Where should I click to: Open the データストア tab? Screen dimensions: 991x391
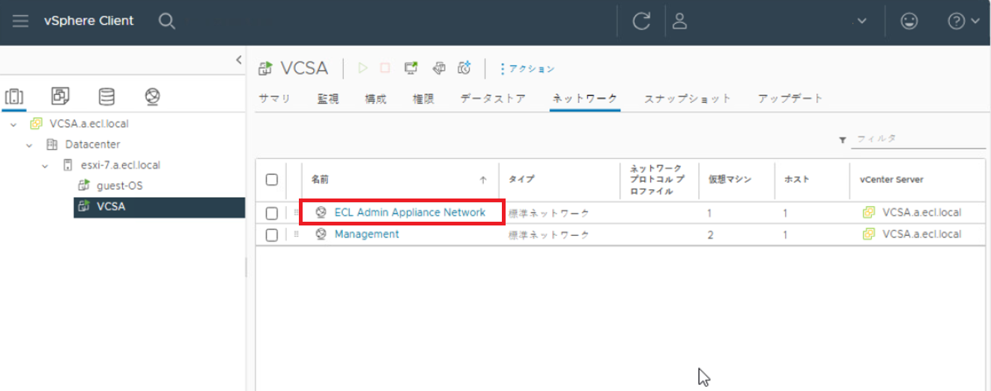[493, 98]
